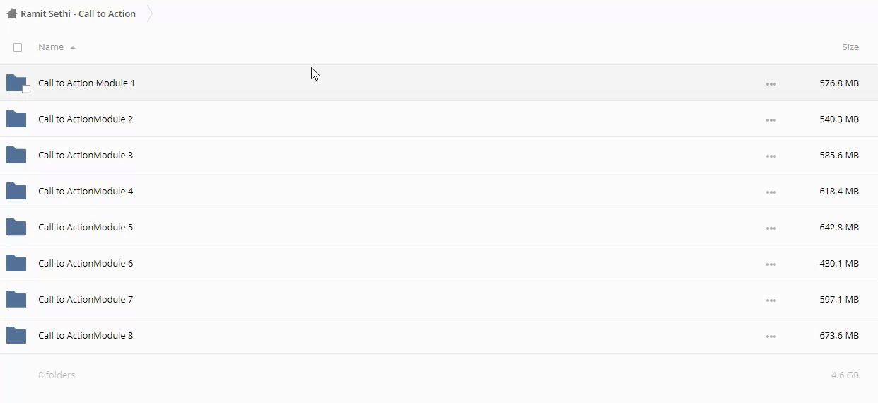Click the Call to ActionModule 4 folder icon
Screen dimensions: 878x403
[x=16, y=191]
